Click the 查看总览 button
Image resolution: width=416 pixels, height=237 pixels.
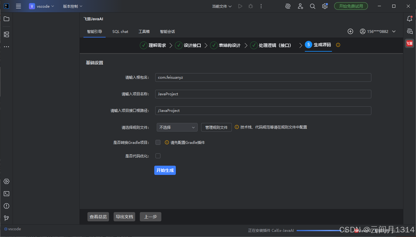point(98,217)
